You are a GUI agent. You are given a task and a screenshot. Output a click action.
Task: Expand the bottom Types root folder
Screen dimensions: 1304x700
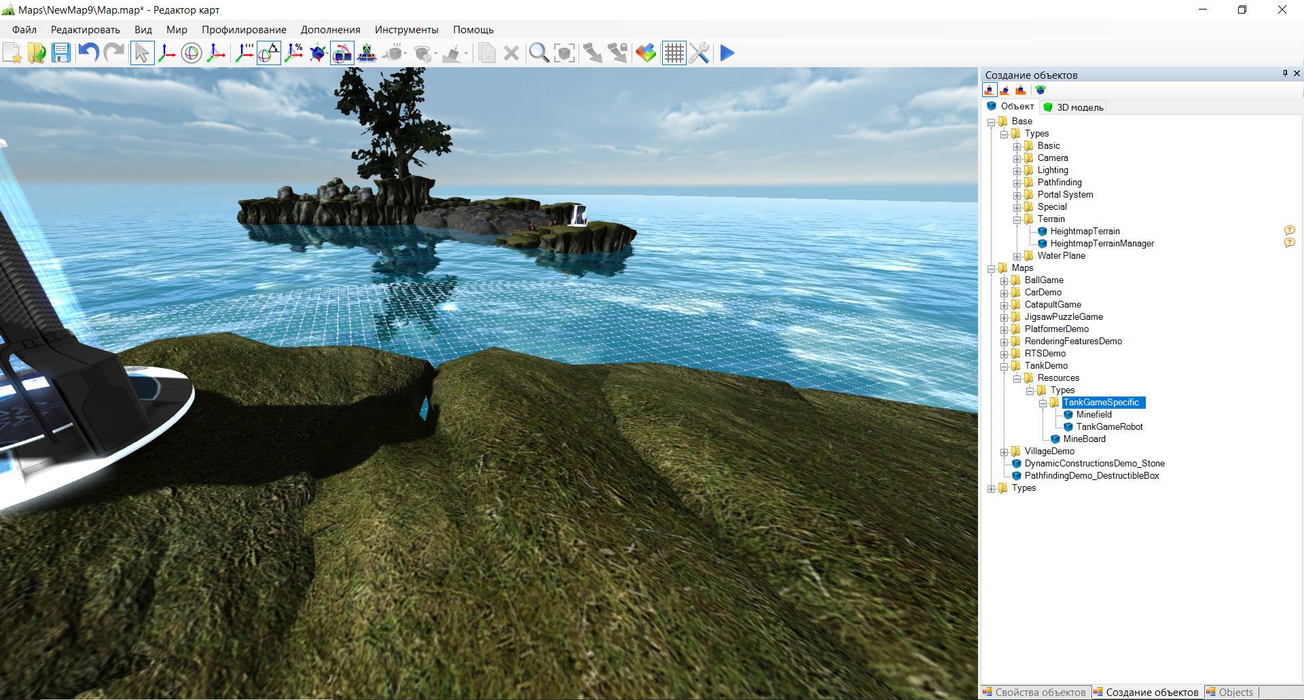click(x=992, y=489)
